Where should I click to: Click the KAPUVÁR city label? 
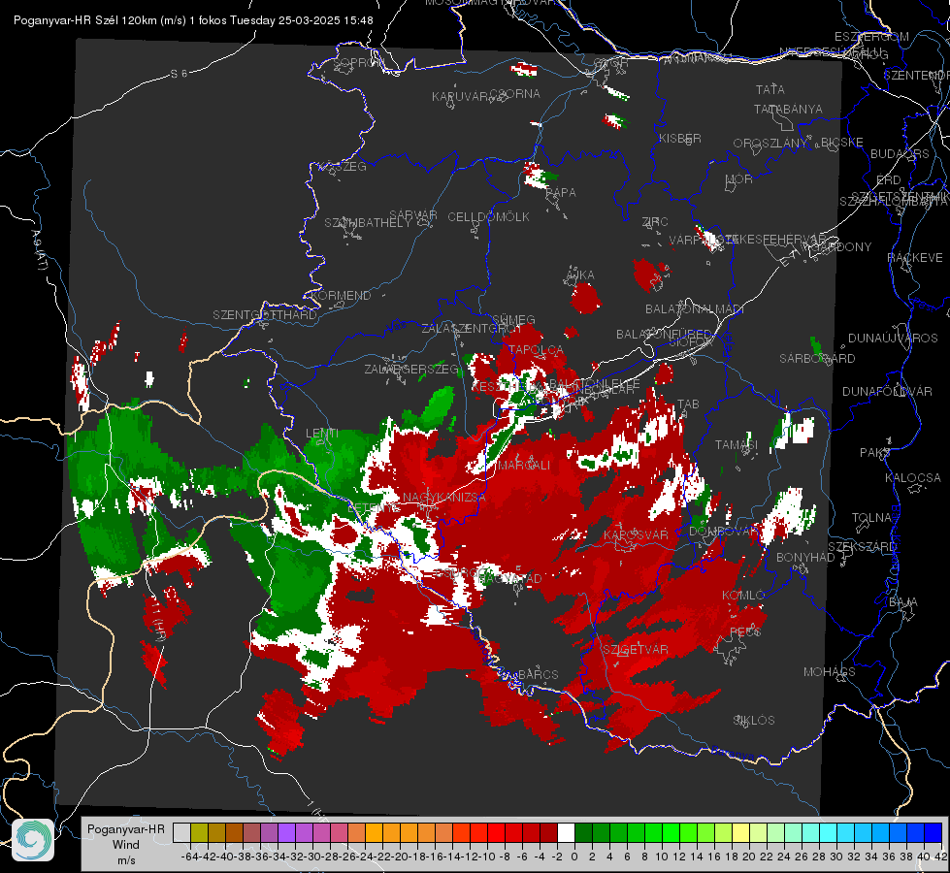[x=460, y=97]
